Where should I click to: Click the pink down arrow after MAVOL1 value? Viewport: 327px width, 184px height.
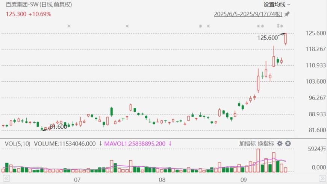[170, 143]
